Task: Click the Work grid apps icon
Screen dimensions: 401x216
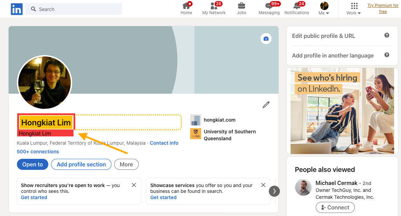Action: (x=354, y=6)
